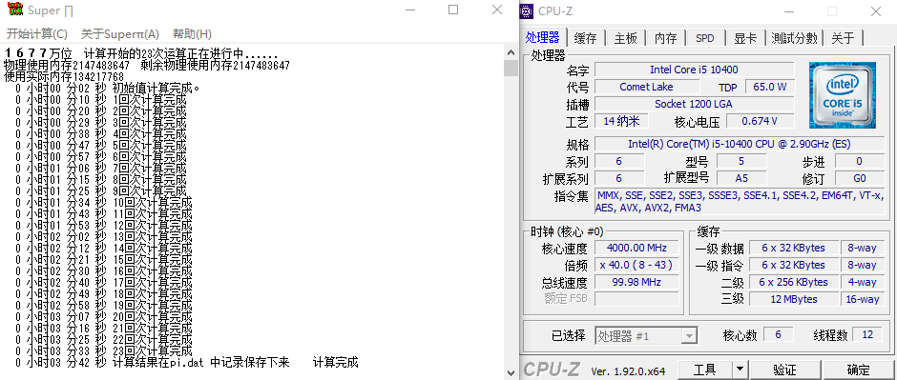Click the processor name field Intel Core i5 10400
Viewport: 897px width, 380px height.
694,70
